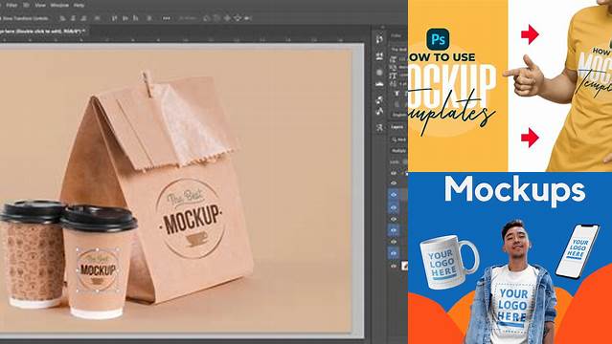The image size is (612, 344).
Task: Click the Show Transform Controls option
Action: click(x=24, y=18)
